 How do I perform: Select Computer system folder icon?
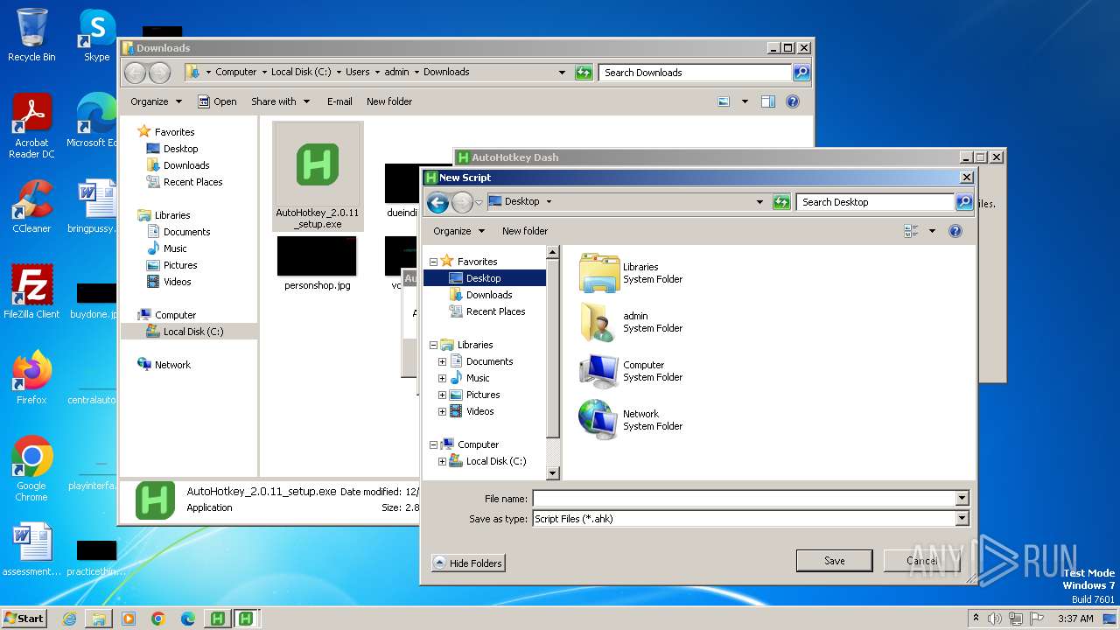(x=599, y=371)
